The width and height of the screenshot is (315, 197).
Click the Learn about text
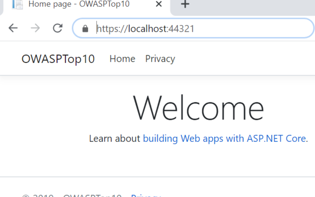pos(114,139)
